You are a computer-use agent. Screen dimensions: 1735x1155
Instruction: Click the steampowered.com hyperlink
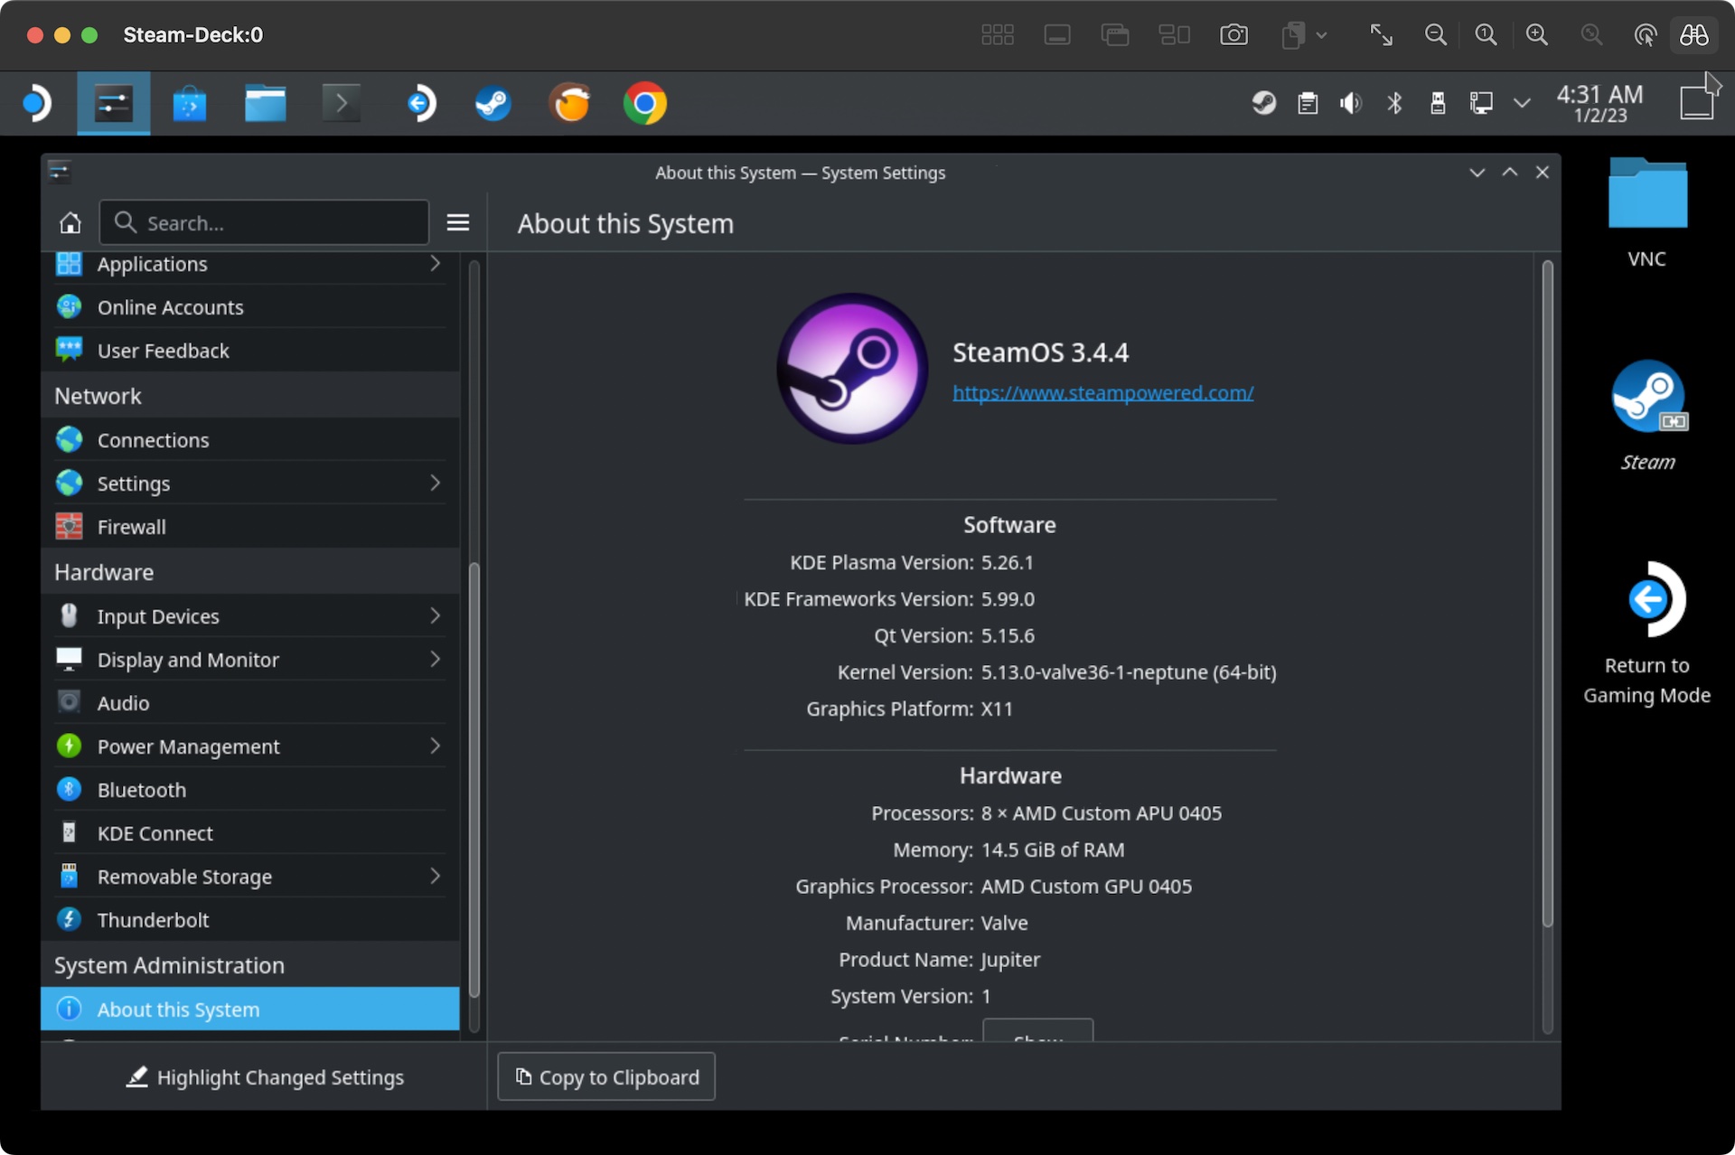[x=1104, y=390]
